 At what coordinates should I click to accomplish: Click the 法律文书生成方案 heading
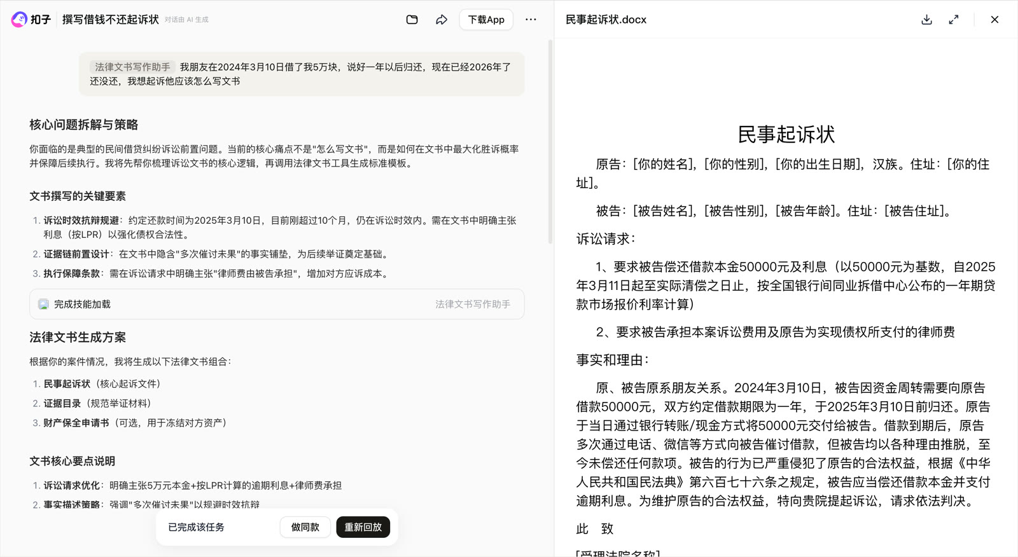78,337
